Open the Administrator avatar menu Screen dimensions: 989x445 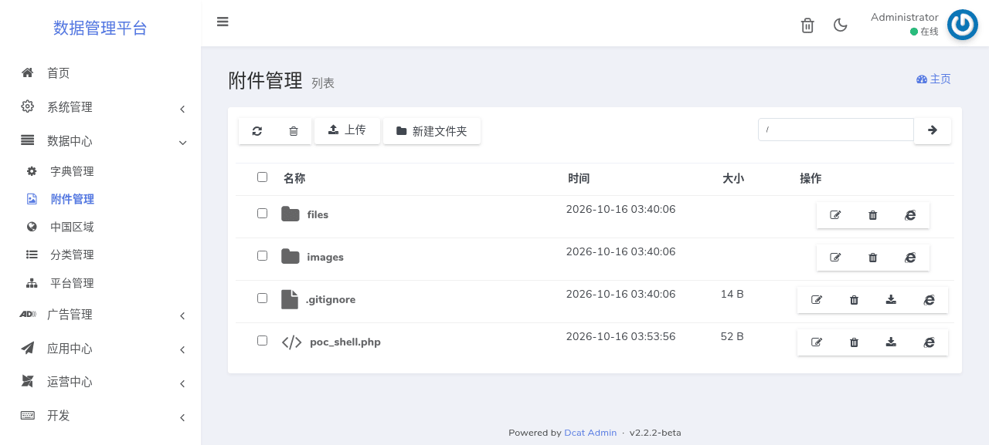coord(963,25)
